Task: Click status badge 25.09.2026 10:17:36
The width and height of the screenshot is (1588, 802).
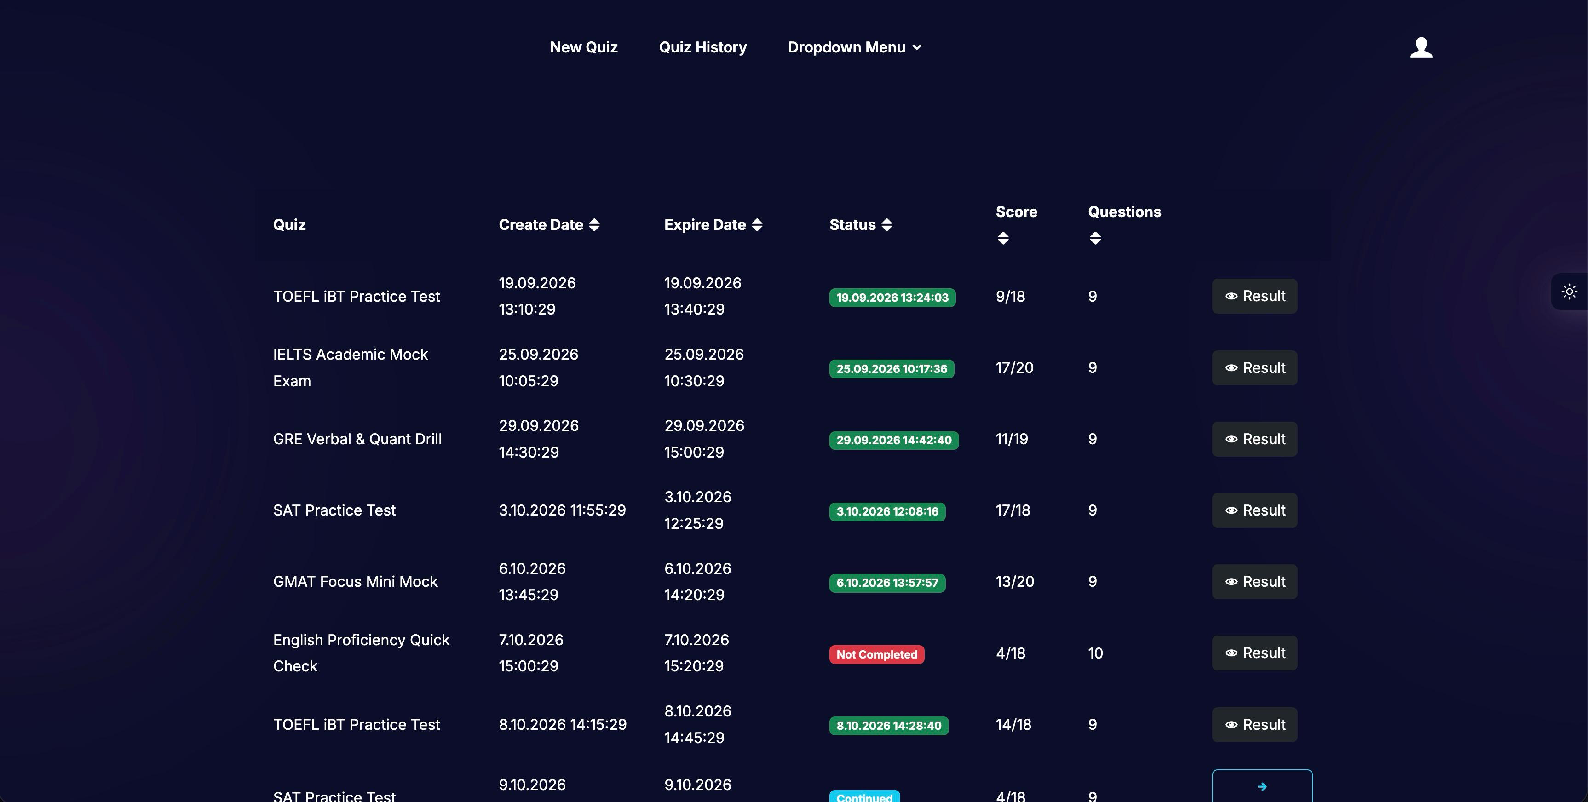Action: click(892, 369)
